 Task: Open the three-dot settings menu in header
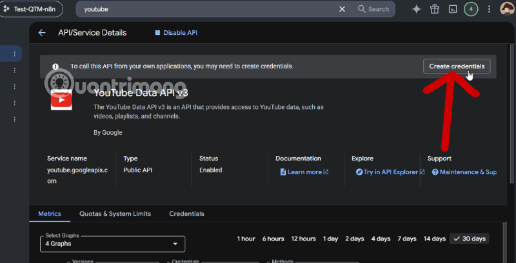click(489, 9)
